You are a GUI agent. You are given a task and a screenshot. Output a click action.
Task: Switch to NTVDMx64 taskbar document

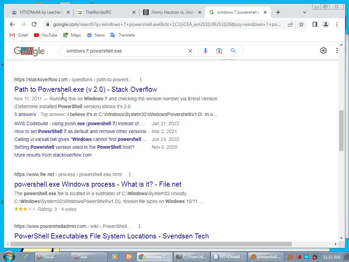click(229, 257)
